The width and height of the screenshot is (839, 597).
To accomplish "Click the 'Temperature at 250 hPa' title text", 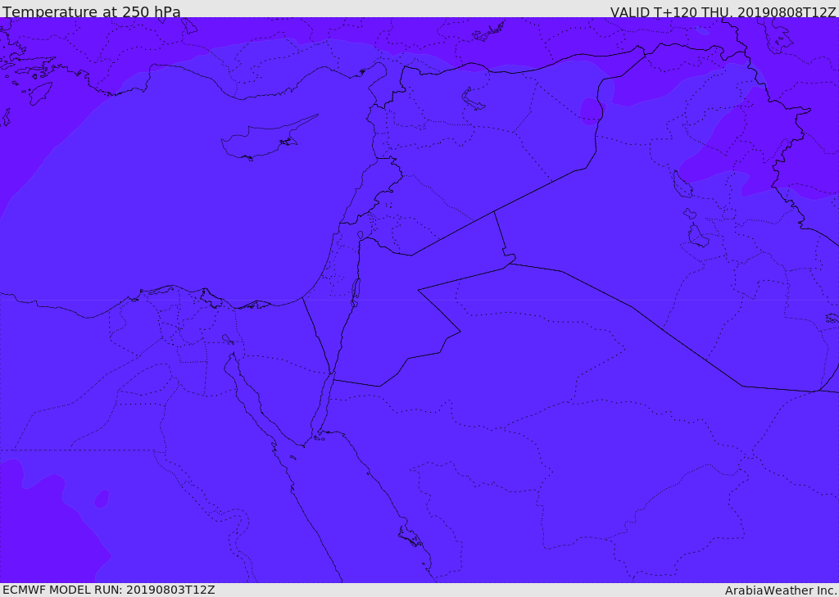I will pos(92,11).
